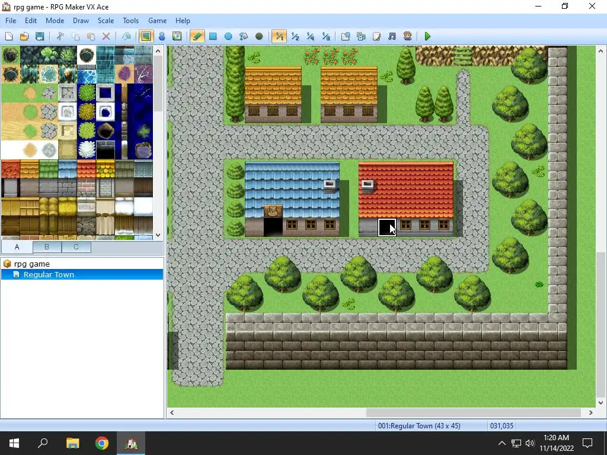Select the Flood Fill tool

click(x=244, y=36)
